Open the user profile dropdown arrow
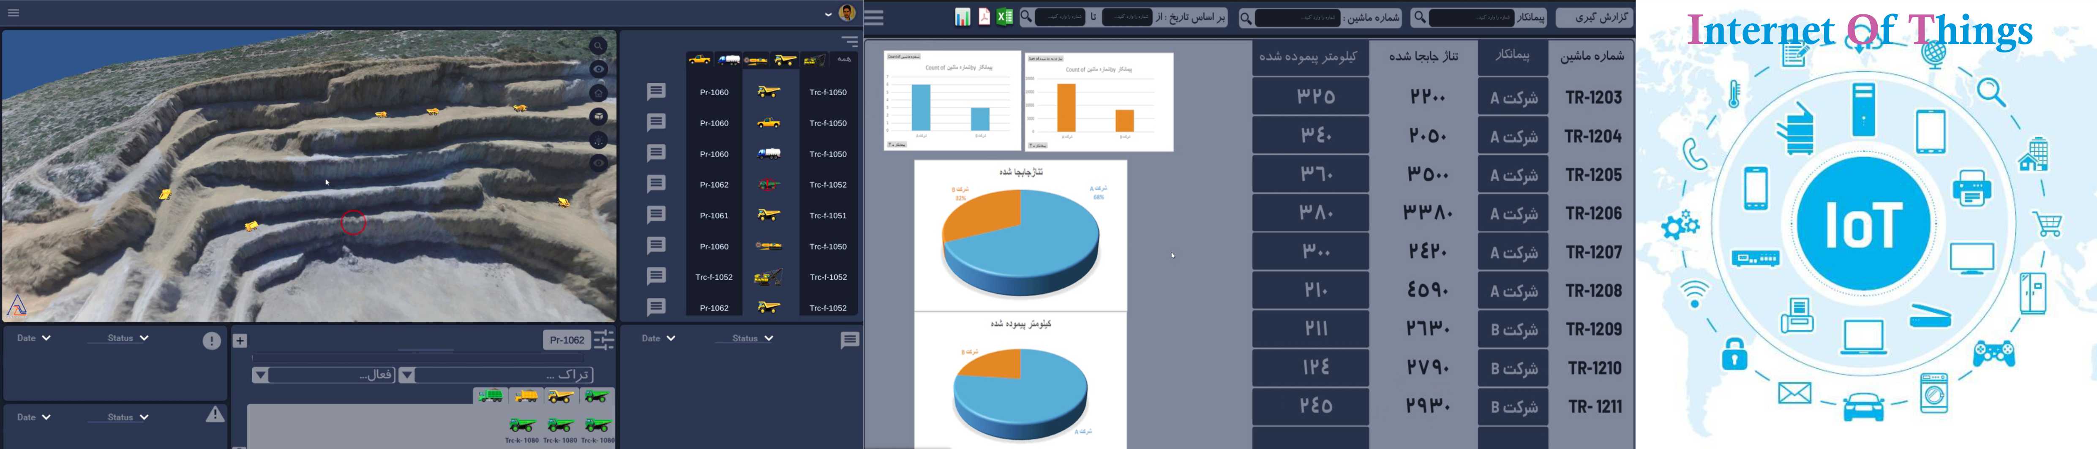 828,14
